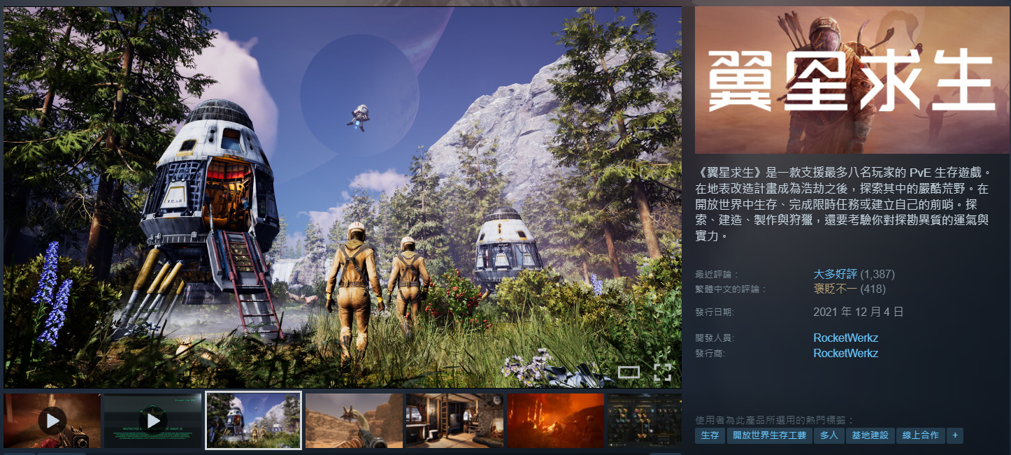Select the 基地建設 tag
The image size is (1011, 455).
point(870,435)
